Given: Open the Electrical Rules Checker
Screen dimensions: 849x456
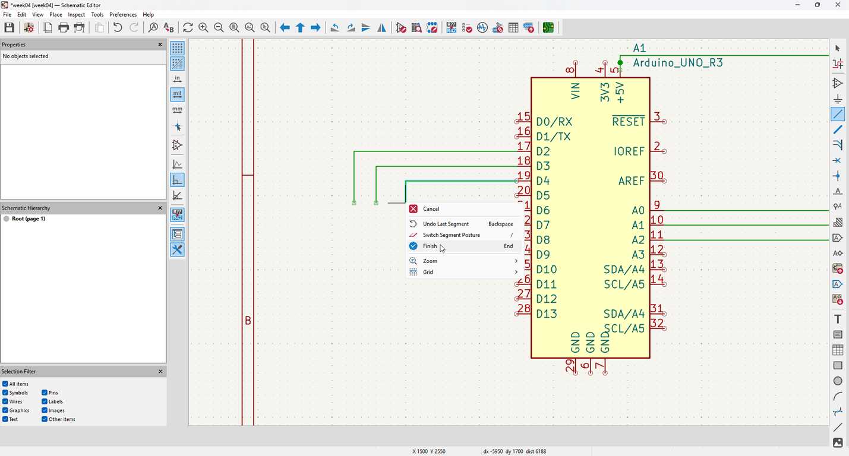Looking at the screenshot, I should click(467, 27).
